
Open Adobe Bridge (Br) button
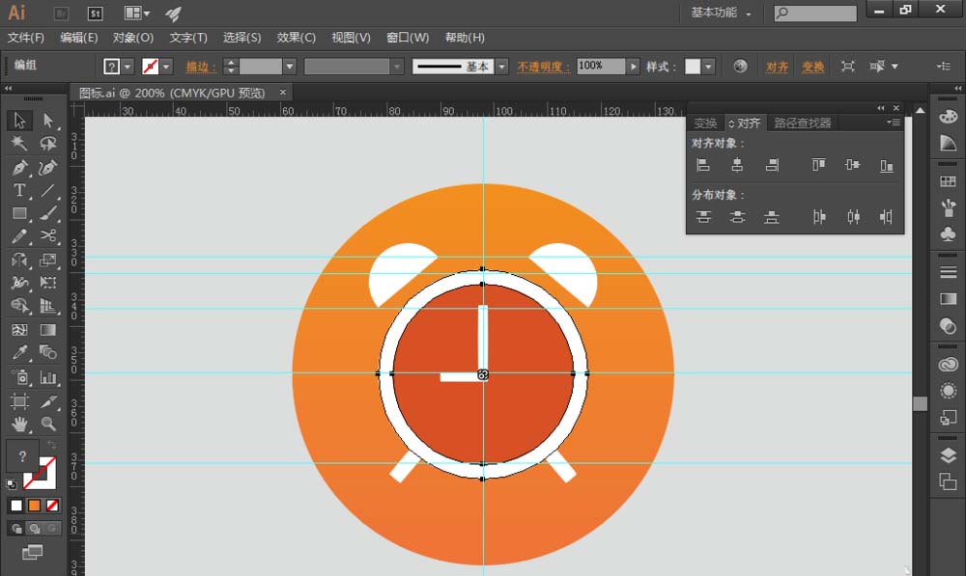pyautogui.click(x=61, y=13)
